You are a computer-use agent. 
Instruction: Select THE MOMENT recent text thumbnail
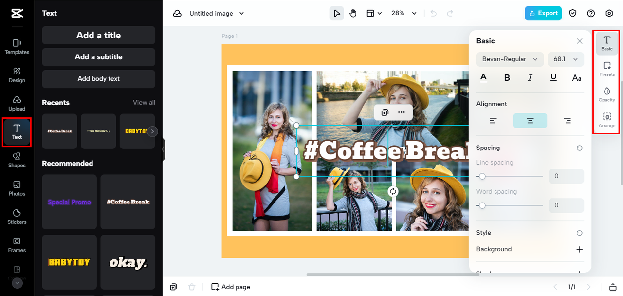tap(98, 131)
